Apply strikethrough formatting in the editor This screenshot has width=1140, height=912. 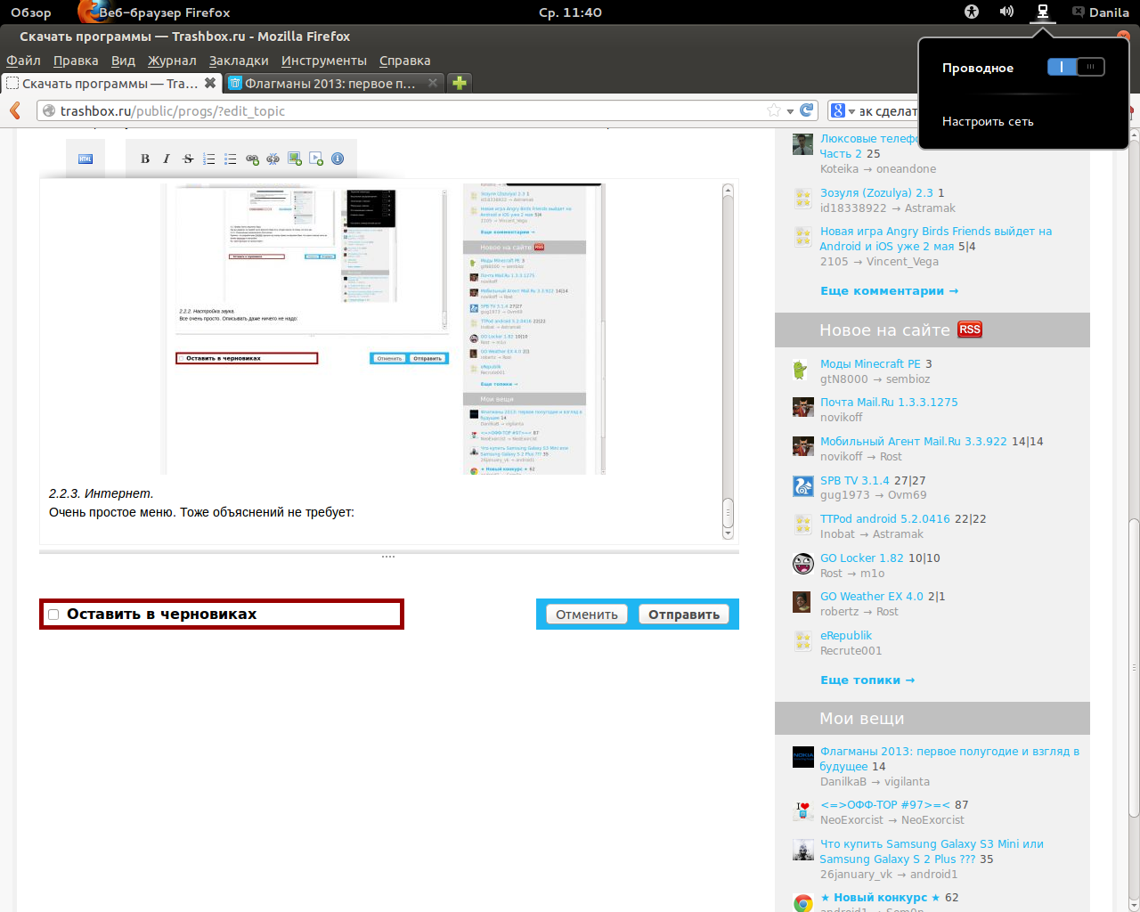click(x=188, y=159)
